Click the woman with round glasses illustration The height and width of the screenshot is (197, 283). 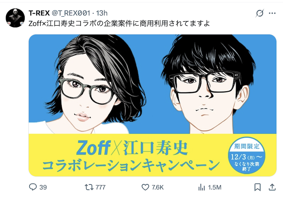click(93, 84)
